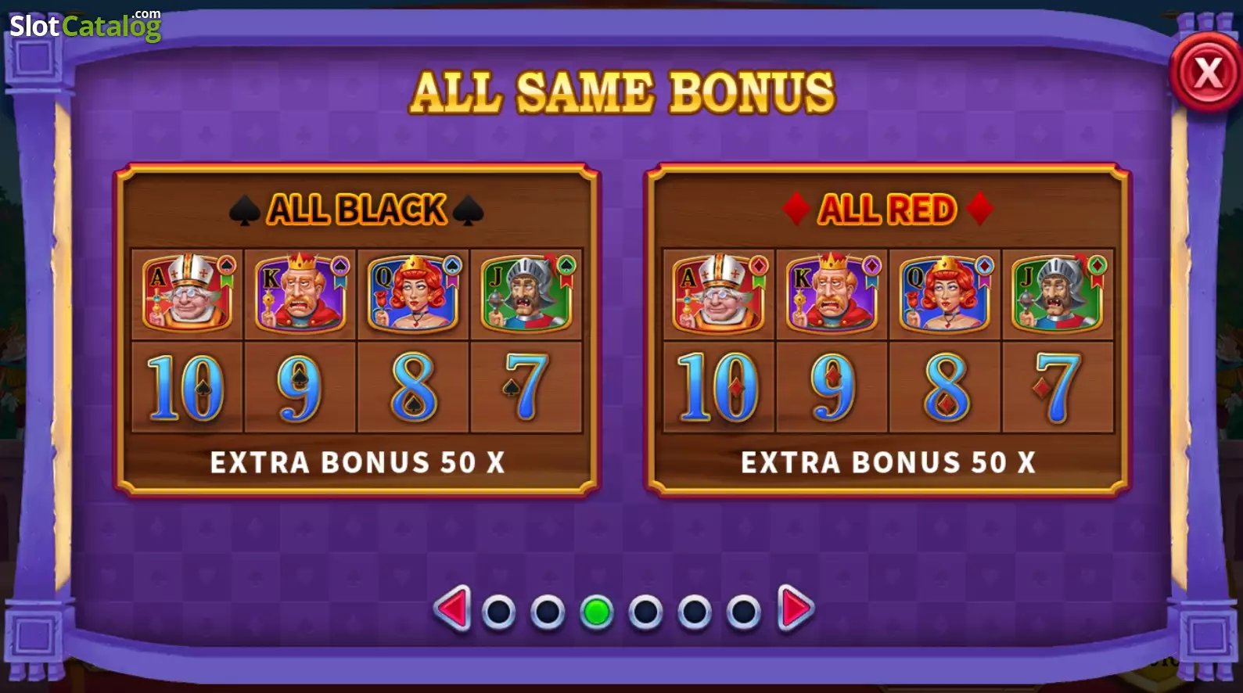Image resolution: width=1243 pixels, height=693 pixels.
Task: Select the red 7 of diamonds symbol
Action: [x=1057, y=386]
